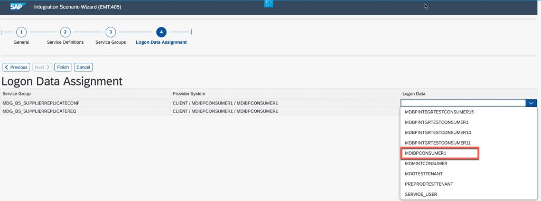
Task: Open the General step label
Action: pyautogui.click(x=21, y=42)
